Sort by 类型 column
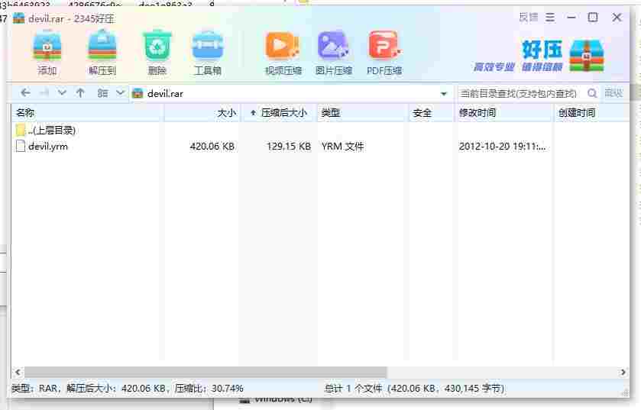Image resolution: width=641 pixels, height=410 pixels. (363, 113)
